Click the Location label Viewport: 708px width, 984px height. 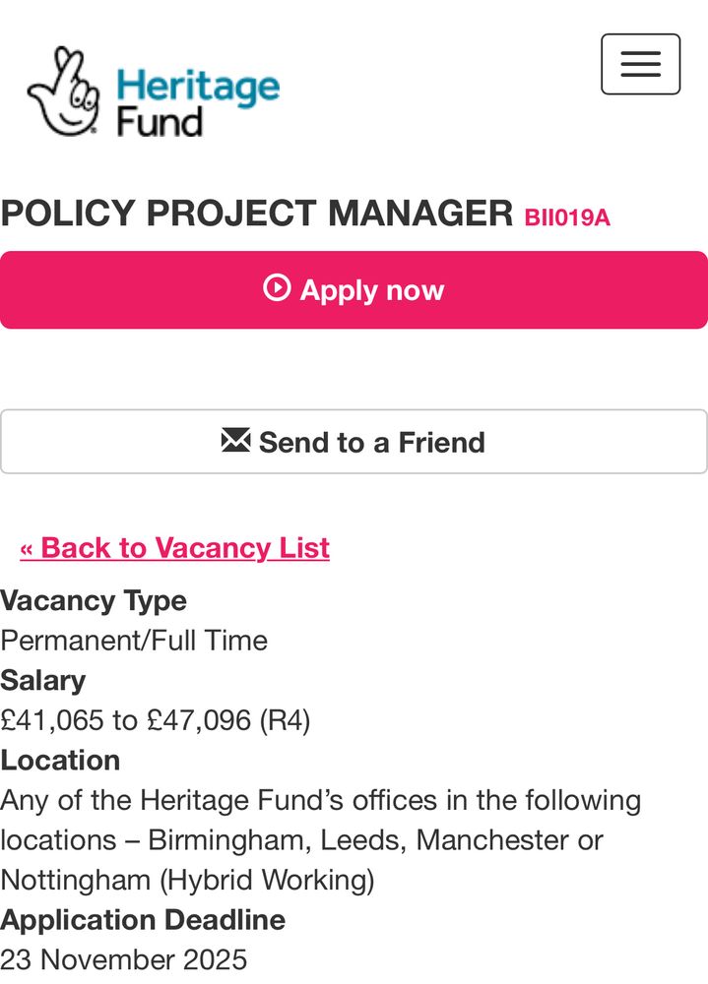60,760
